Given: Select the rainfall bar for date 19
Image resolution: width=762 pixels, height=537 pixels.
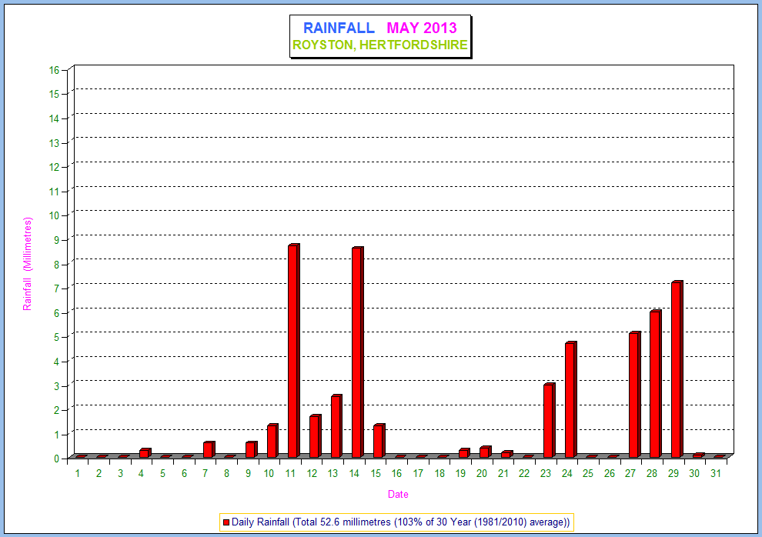Looking at the screenshot, I should pos(464,453).
